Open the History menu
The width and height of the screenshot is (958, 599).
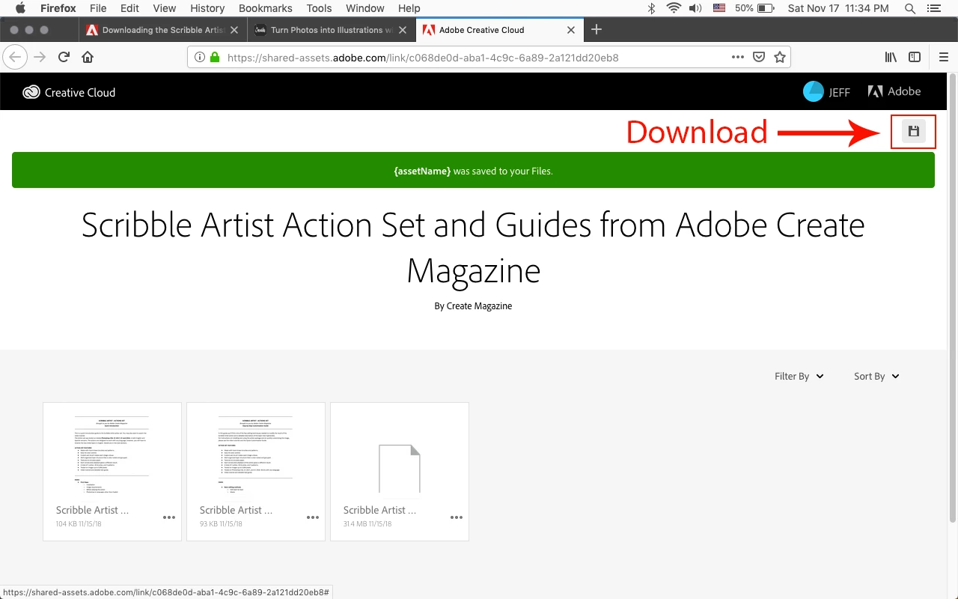click(x=207, y=8)
